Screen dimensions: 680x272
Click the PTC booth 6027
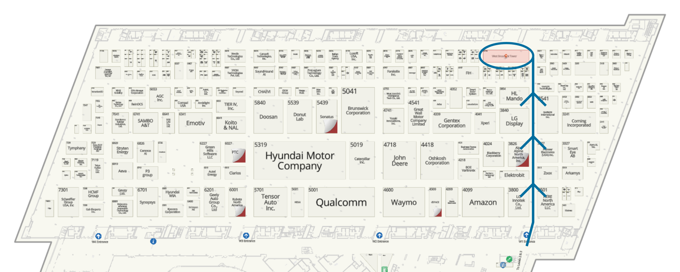coord(235,152)
